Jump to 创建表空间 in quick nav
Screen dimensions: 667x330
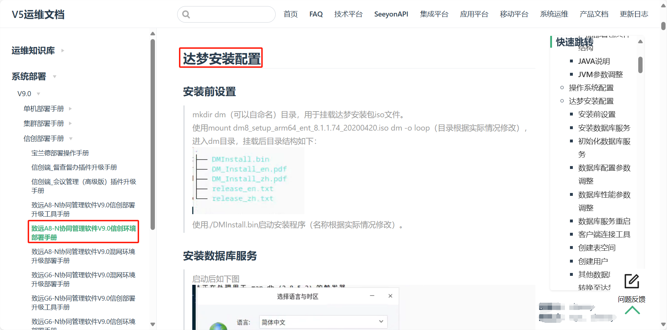(x=597, y=248)
